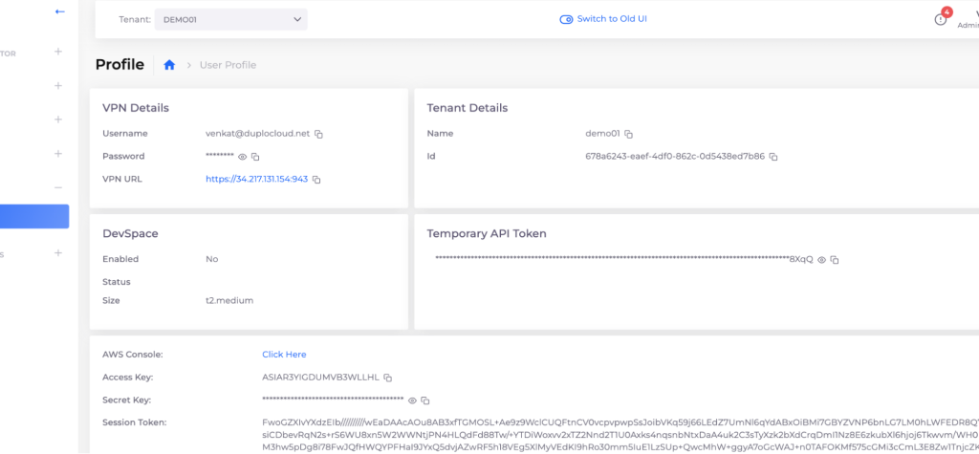Reveal the VPN password
Screen dimensions: 979x454
tap(243, 157)
